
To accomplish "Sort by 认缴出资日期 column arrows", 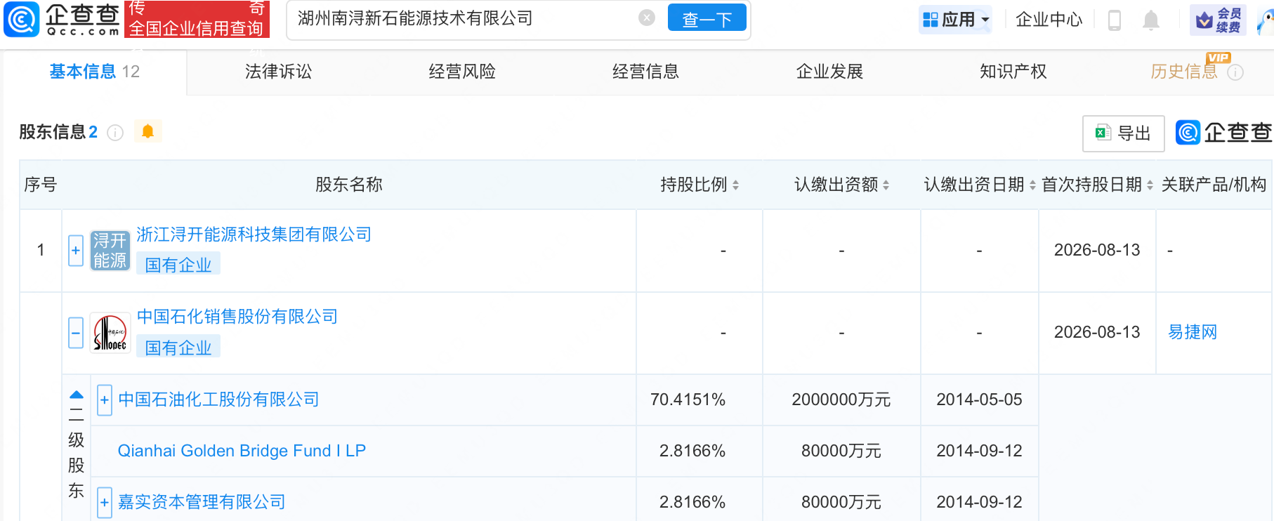I will coord(1032,185).
